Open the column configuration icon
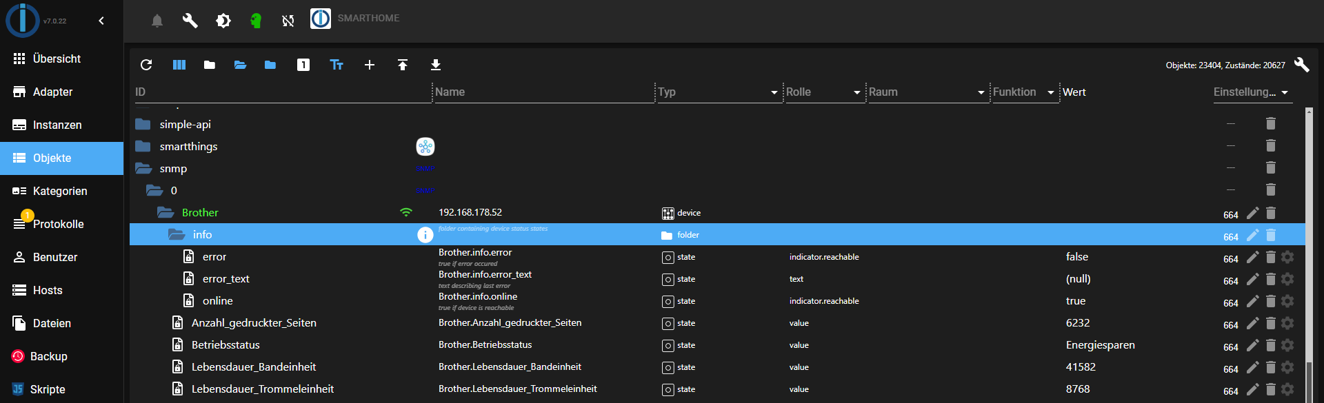 point(179,65)
